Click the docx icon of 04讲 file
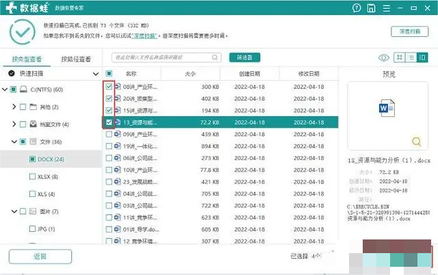The height and width of the screenshot is (275, 438). pos(118,194)
